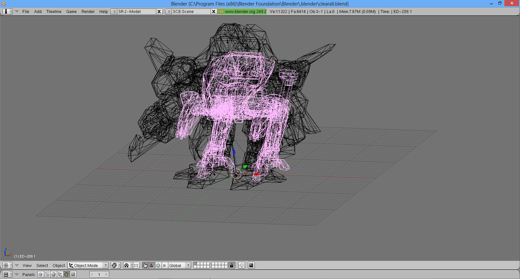Screen dimensions: 520x279
Task: Open the Panels menu
Action: pyautogui.click(x=28, y=274)
